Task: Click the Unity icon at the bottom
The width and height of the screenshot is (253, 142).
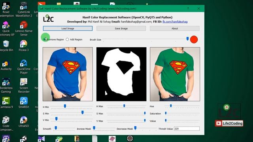Action: (24, 138)
